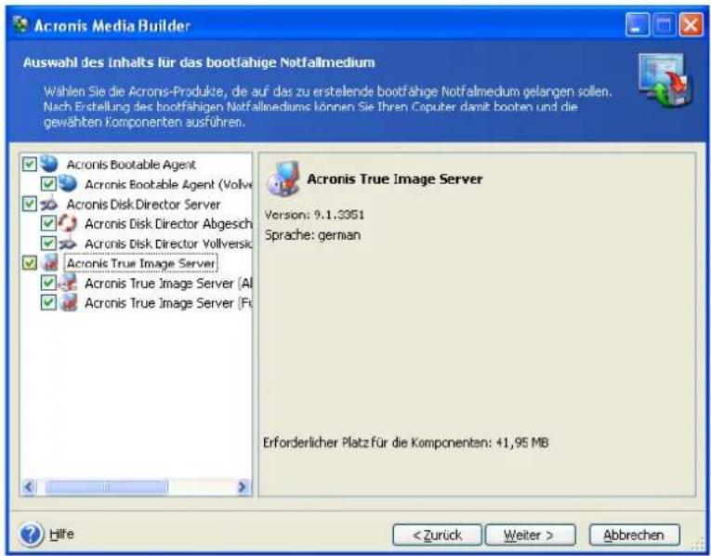
Task: Click the Acronis Bootable Agent globe icon
Action: point(49,164)
